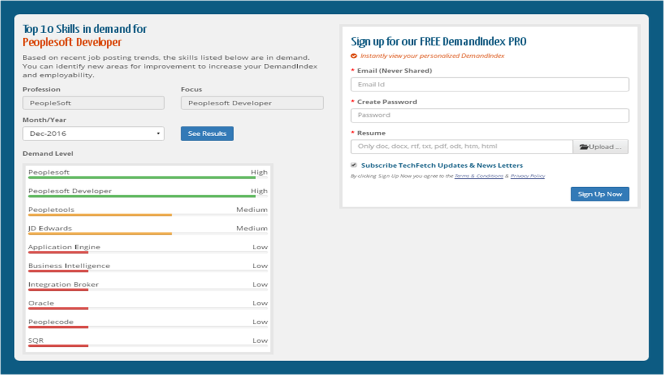
Task: Click the Focus Peoplesoft Developer field
Action: point(252,103)
